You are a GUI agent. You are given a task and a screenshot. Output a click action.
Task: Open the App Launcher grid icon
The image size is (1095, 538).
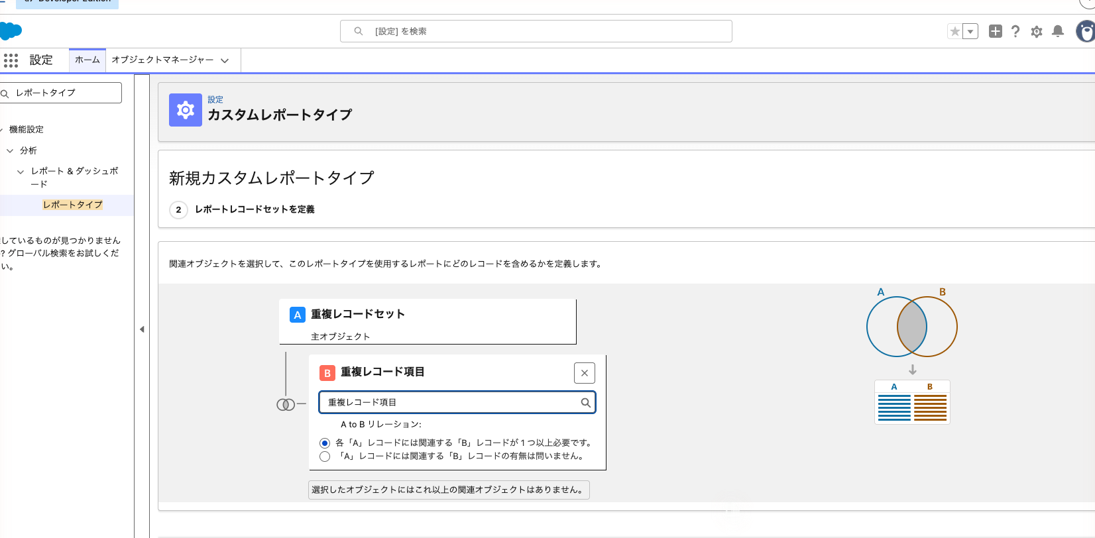click(11, 60)
